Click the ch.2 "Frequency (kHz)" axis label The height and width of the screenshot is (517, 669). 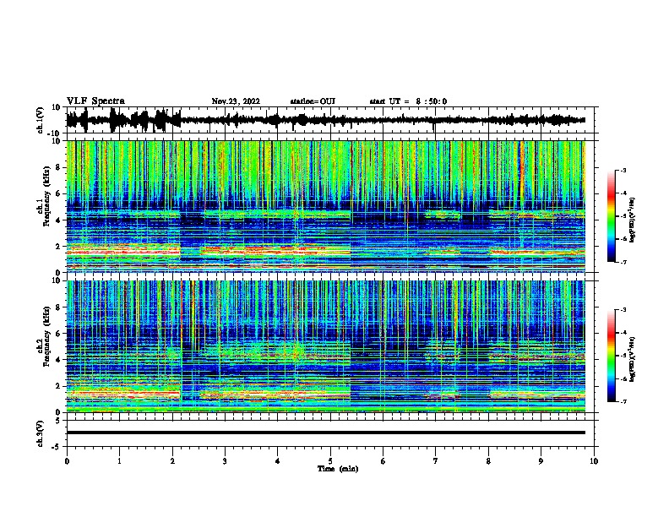click(46, 336)
